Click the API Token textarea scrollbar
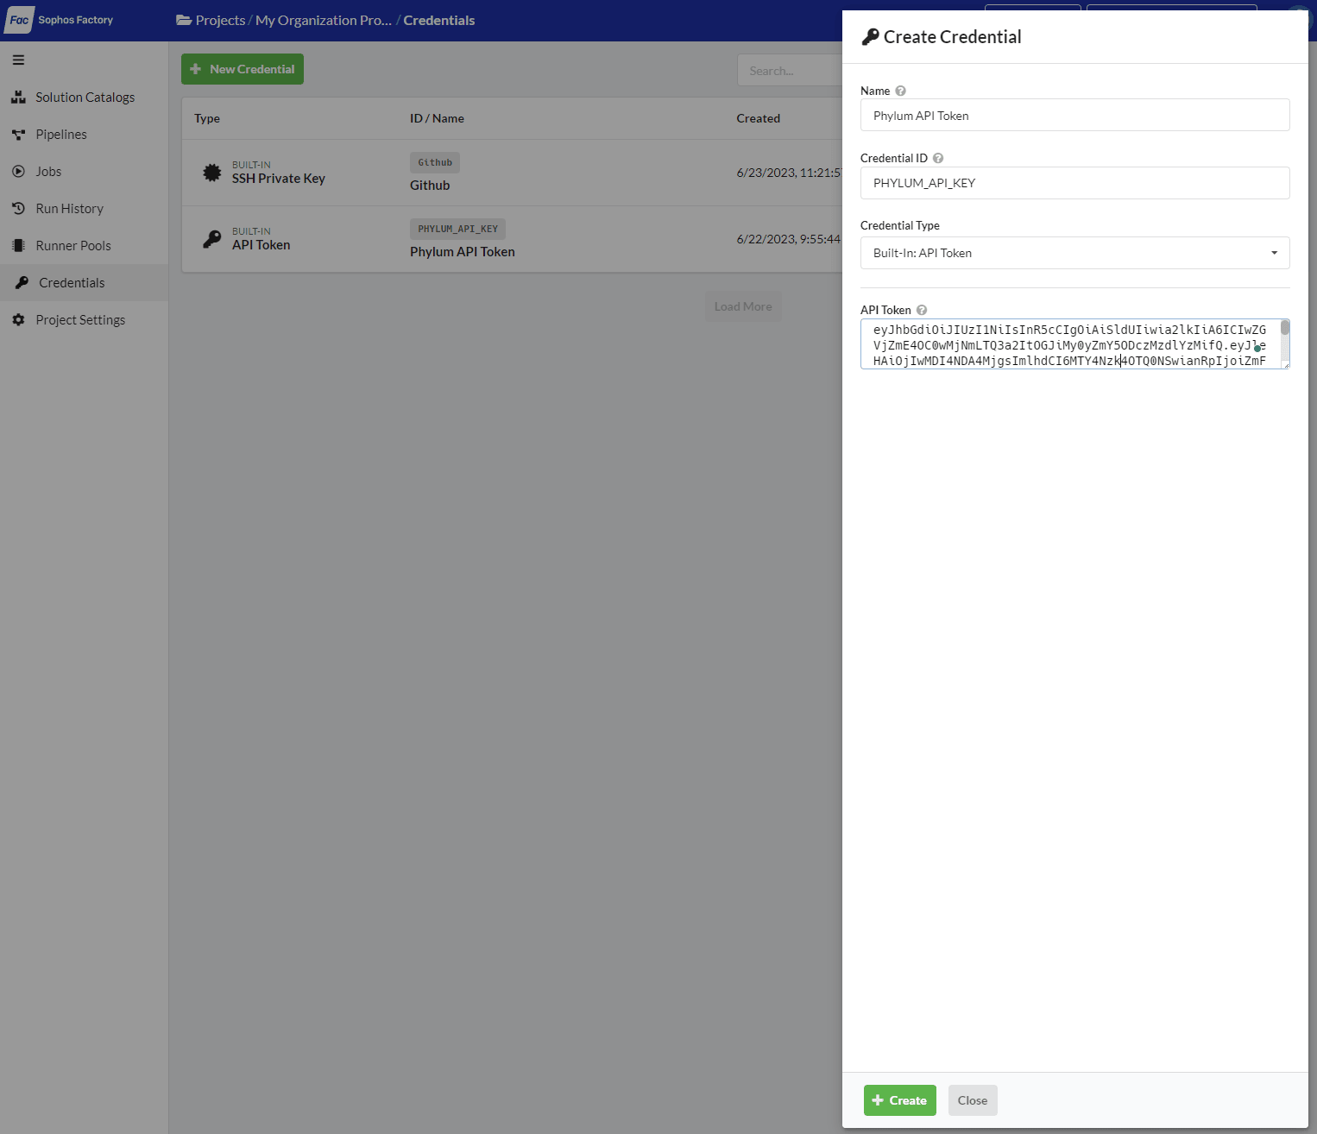 pyautogui.click(x=1285, y=328)
